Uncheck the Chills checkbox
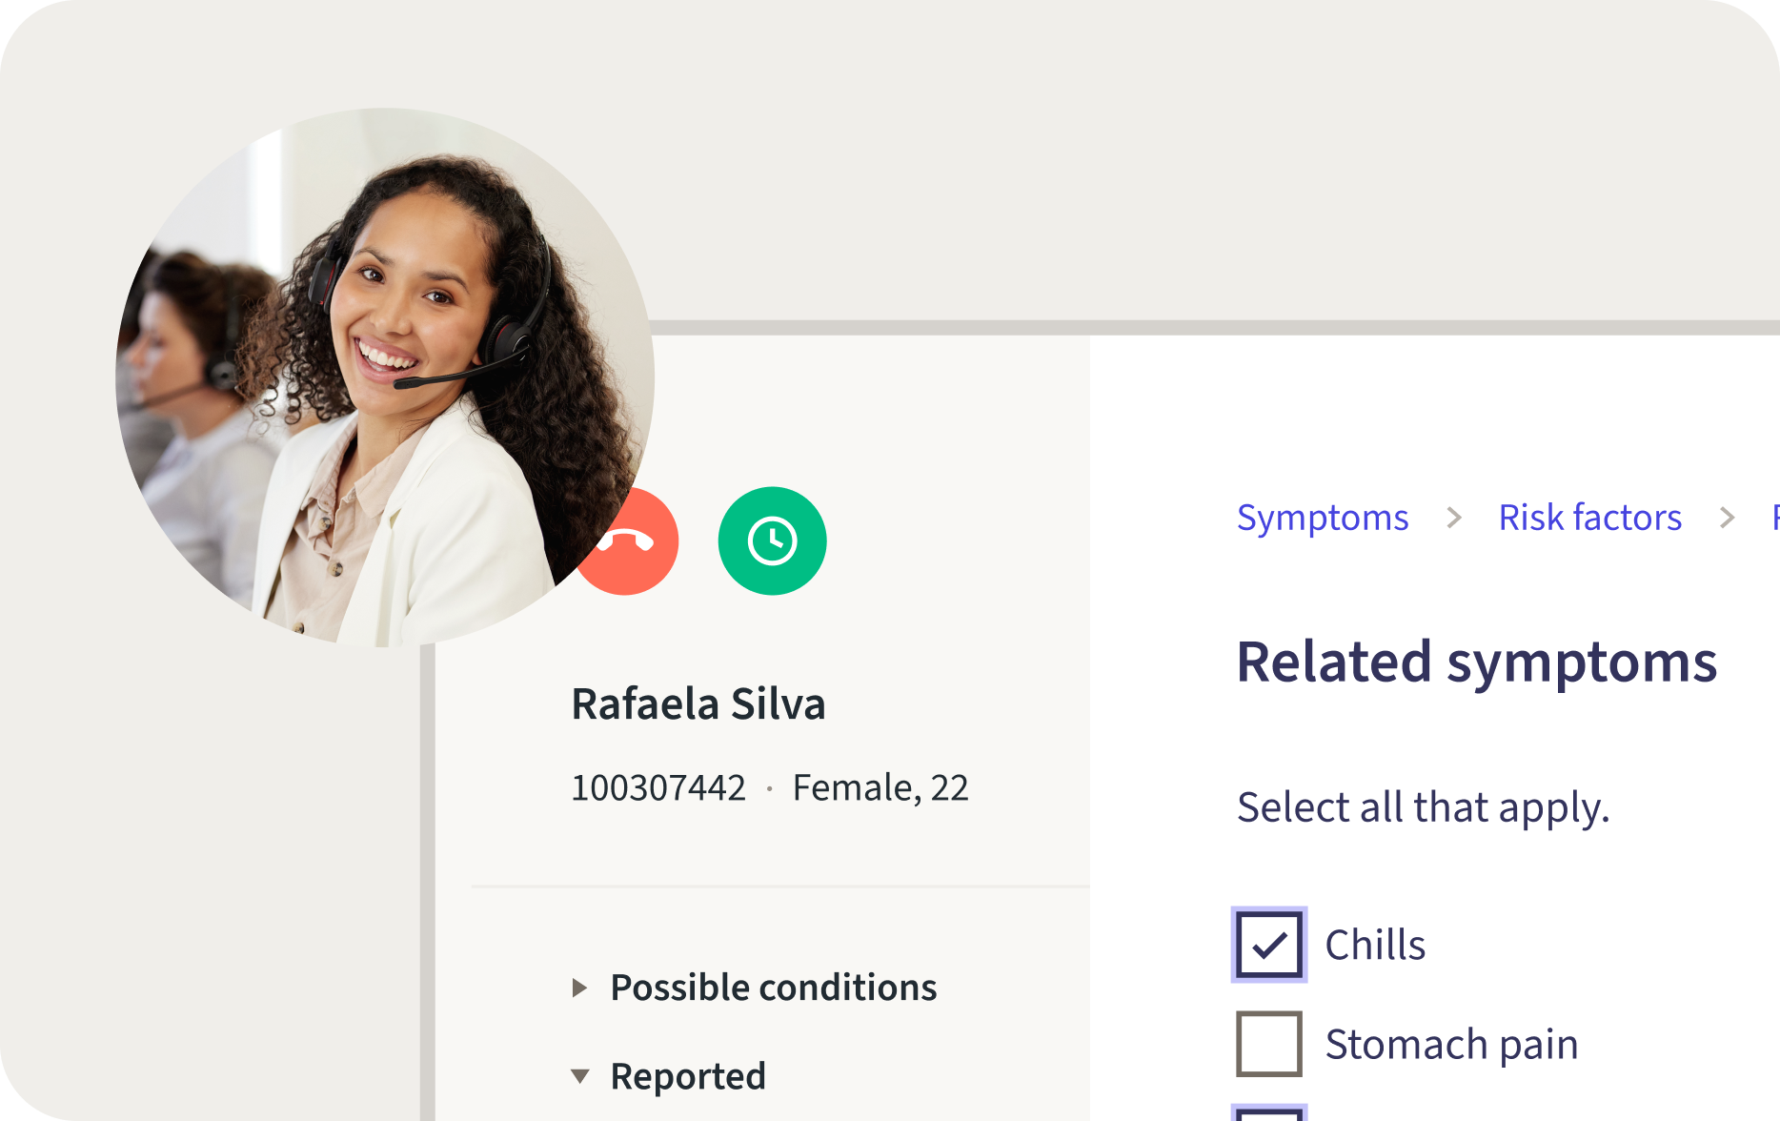Viewport: 1780px width, 1121px height. tap(1268, 945)
